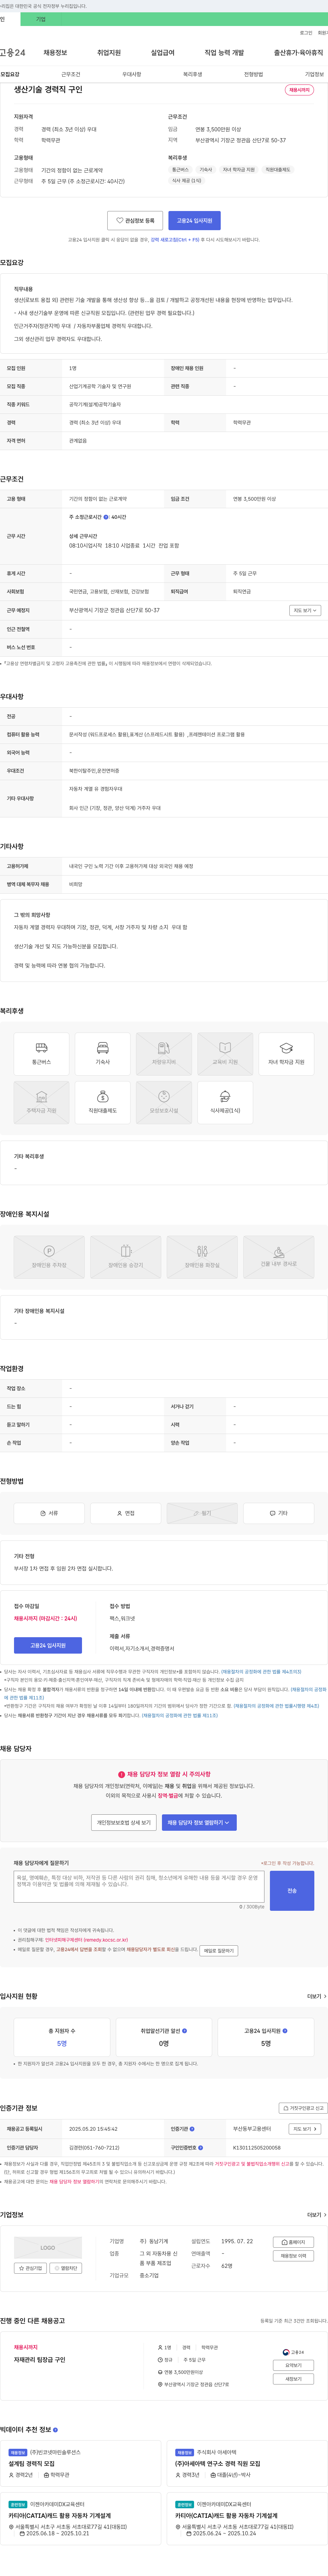Click 로그인 link at top
This screenshot has width=328, height=2576.
click(x=306, y=32)
